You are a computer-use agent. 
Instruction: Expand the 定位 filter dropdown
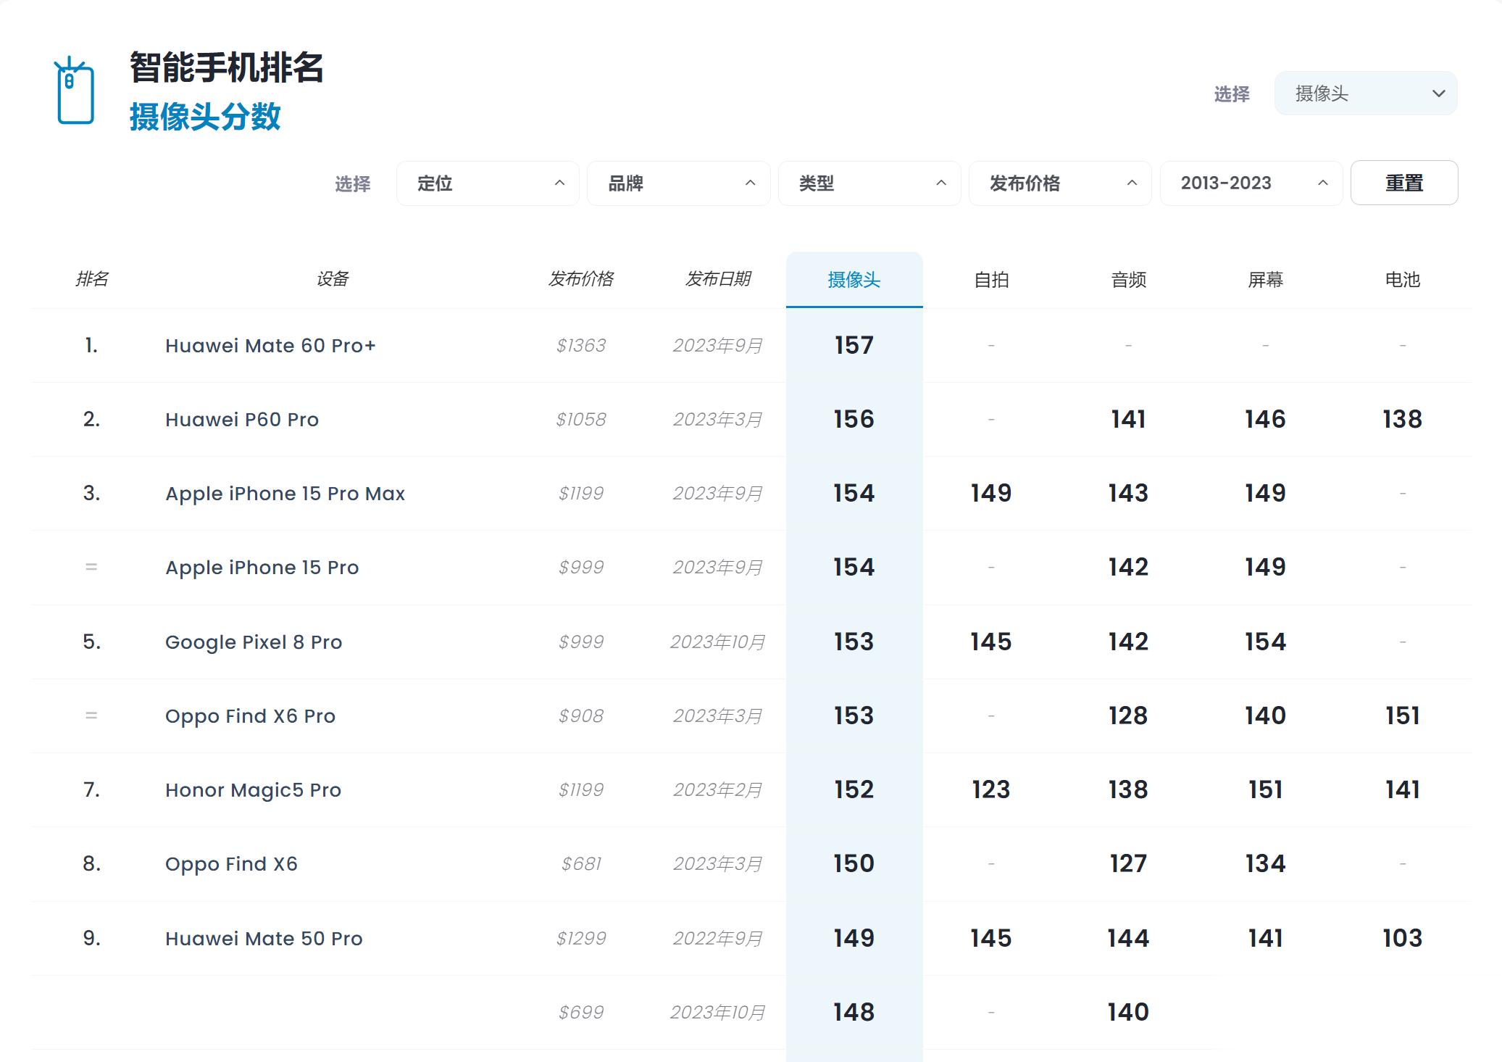coord(488,183)
